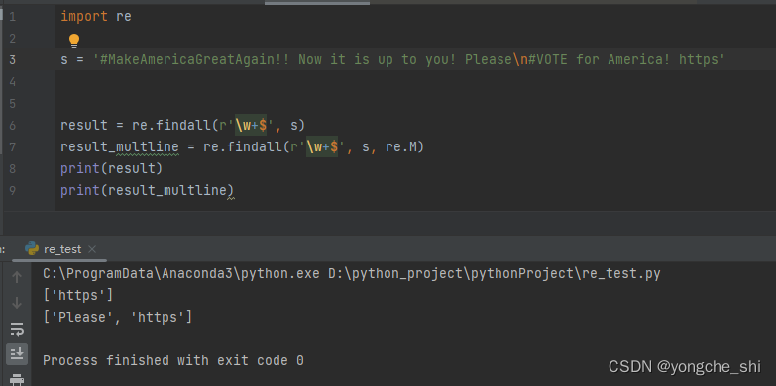The height and width of the screenshot is (386, 776).
Task: Click print(result) statement on line 8
Action: 111,169
